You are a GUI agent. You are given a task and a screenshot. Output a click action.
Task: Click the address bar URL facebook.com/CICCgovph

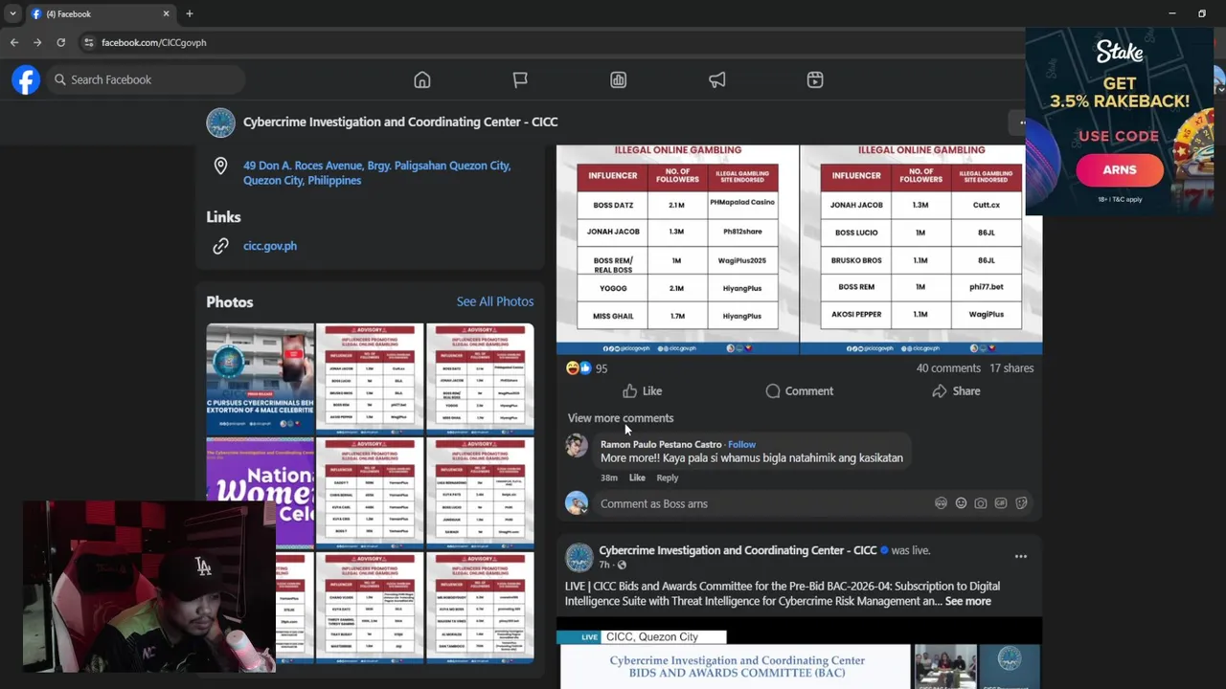(154, 42)
